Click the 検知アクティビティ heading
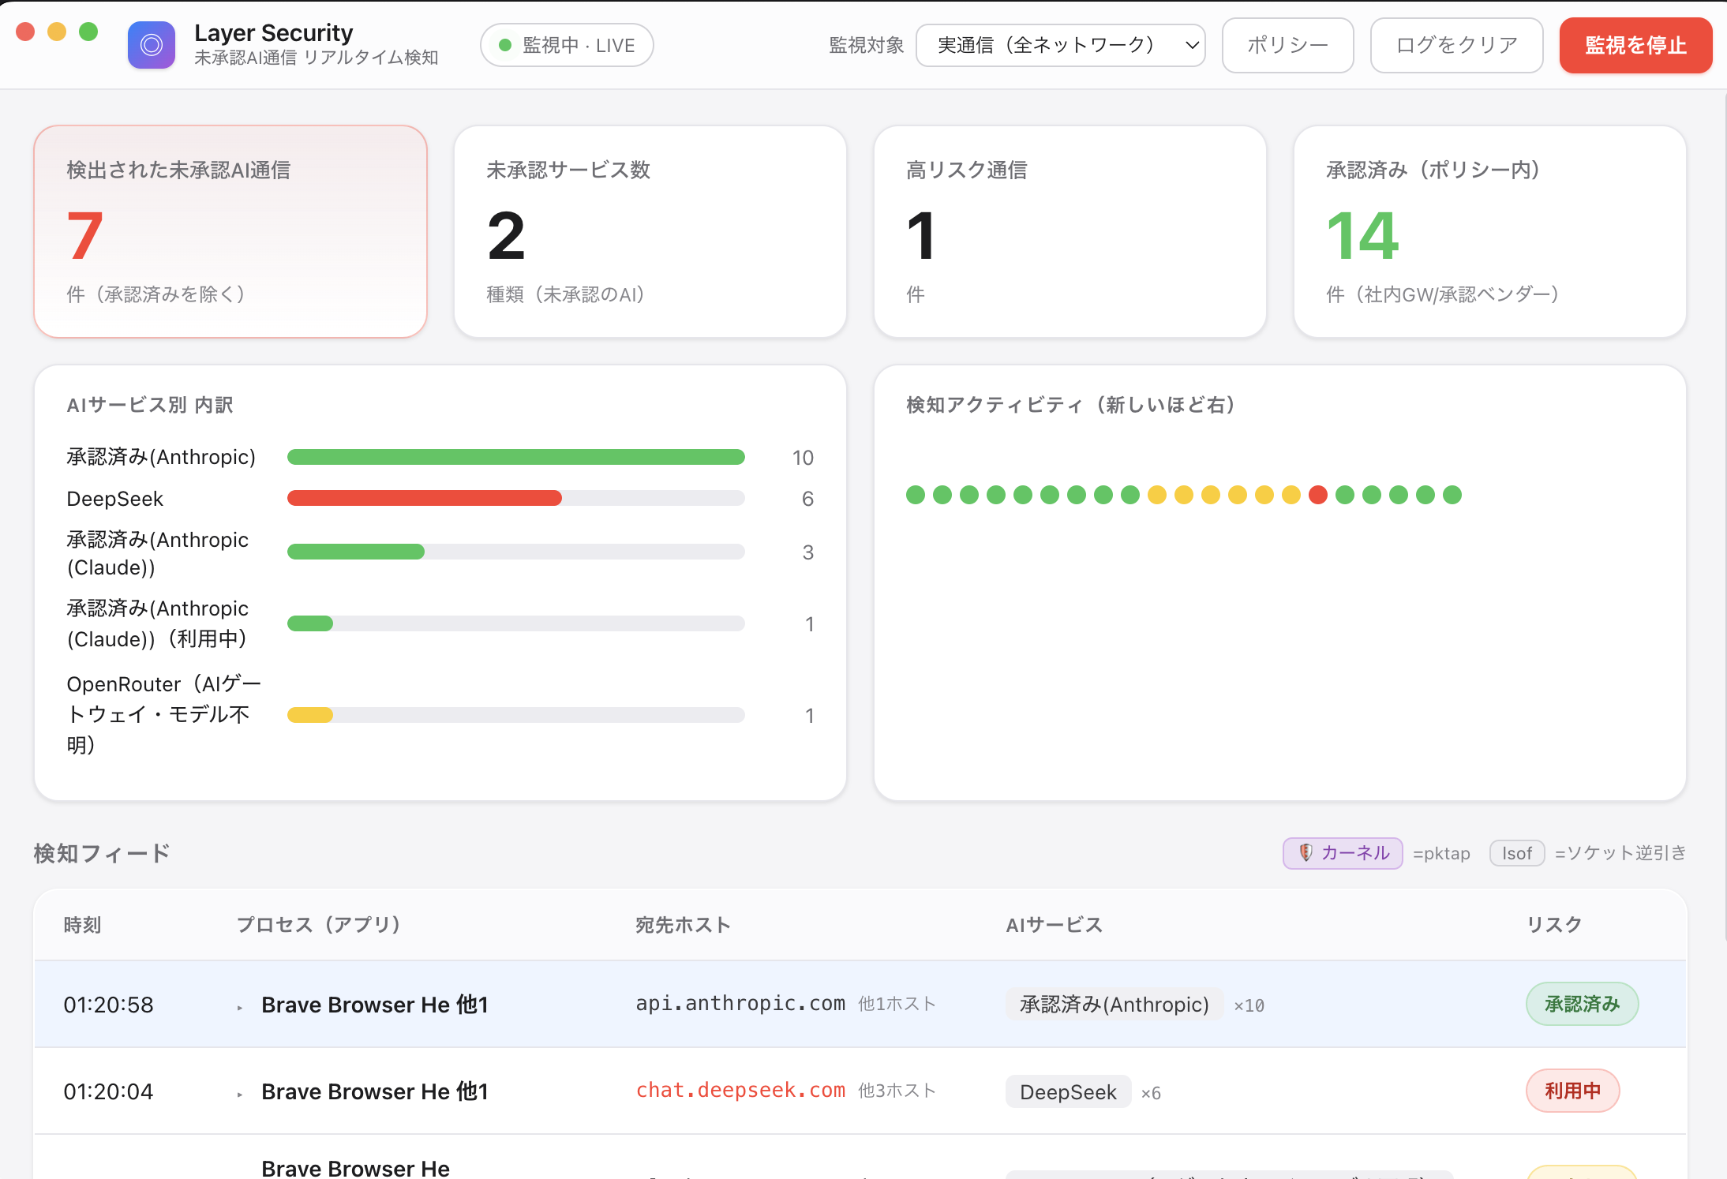Image resolution: width=1727 pixels, height=1179 pixels. tap(1071, 405)
